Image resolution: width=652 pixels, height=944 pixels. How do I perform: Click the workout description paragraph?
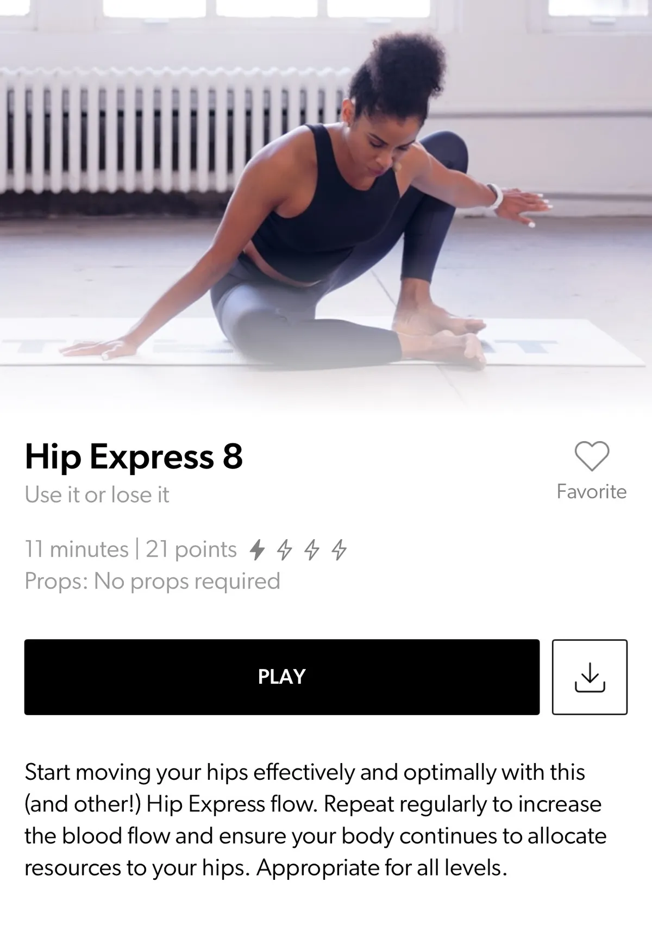coord(316,820)
